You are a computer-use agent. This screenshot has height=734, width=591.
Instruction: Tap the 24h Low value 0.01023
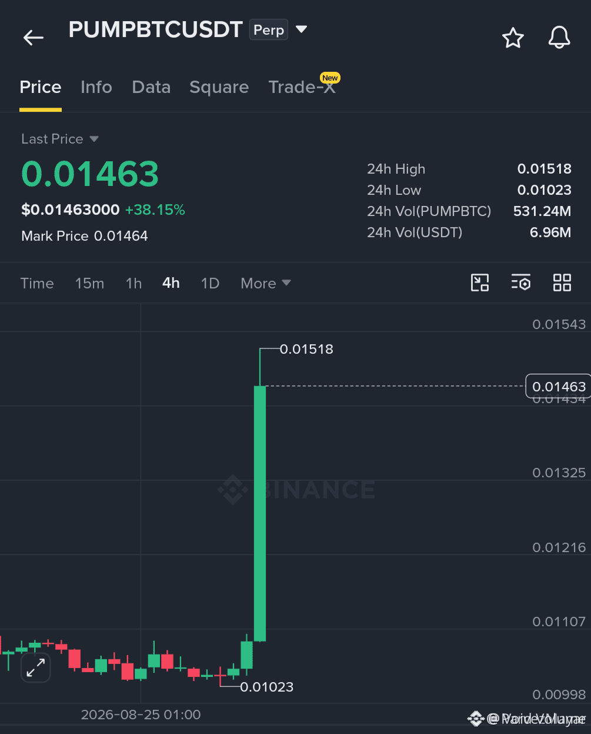coord(545,190)
